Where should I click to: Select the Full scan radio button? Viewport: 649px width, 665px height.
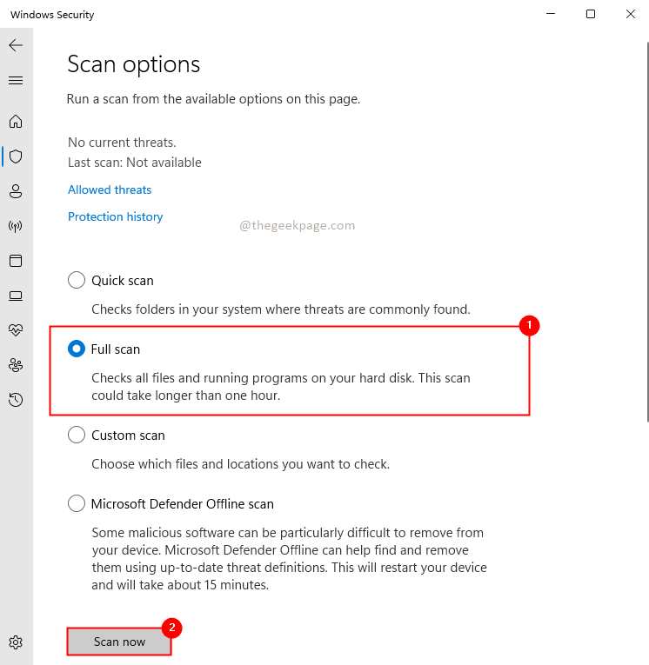[77, 349]
